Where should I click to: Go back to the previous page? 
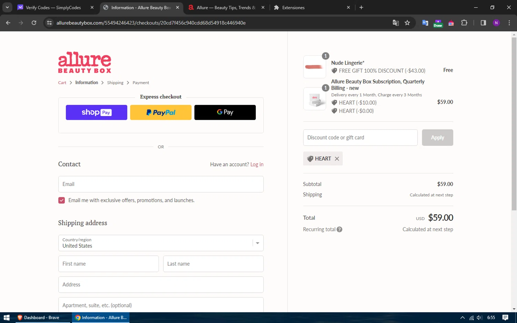pos(8,23)
